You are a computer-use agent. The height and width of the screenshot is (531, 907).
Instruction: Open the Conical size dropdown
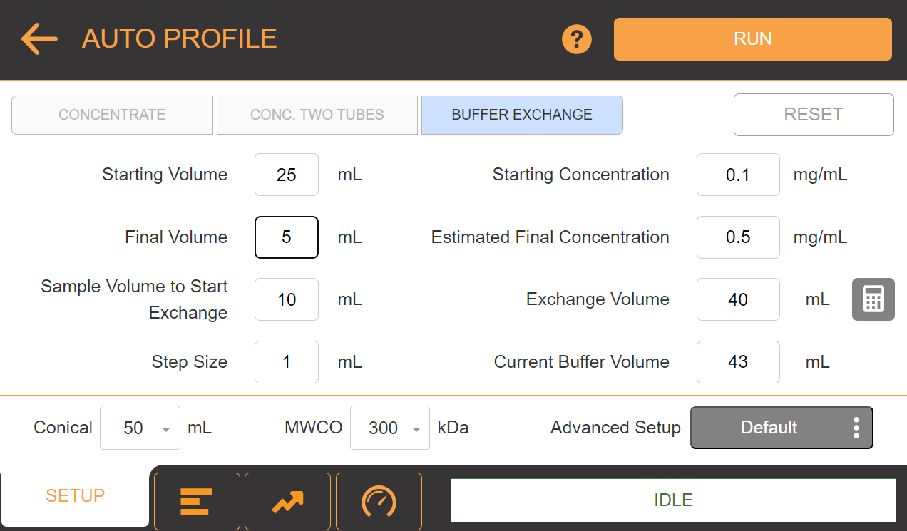tap(140, 427)
